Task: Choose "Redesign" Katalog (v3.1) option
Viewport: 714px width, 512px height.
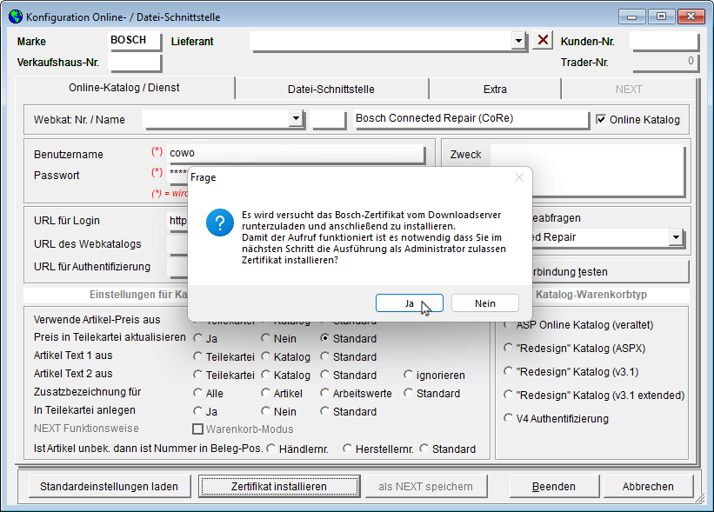Action: coord(508,371)
